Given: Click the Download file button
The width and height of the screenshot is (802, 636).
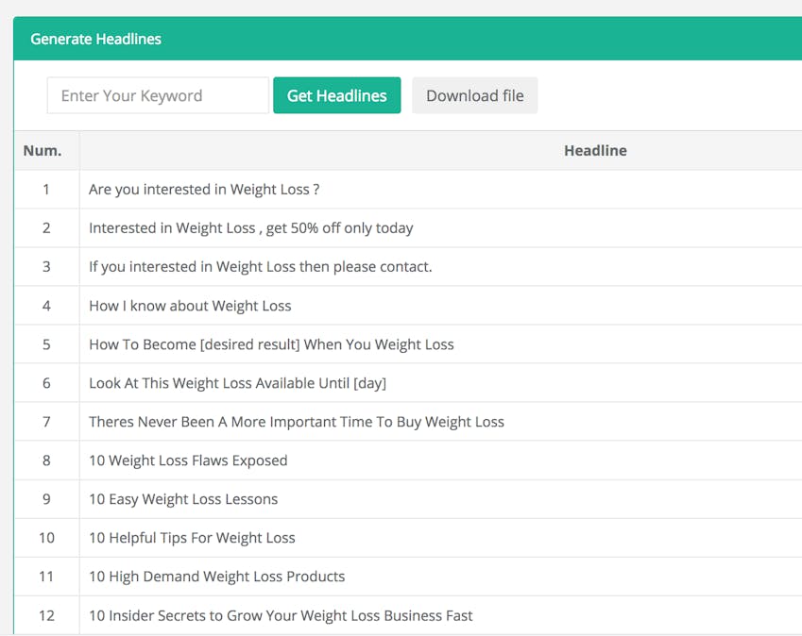Looking at the screenshot, I should (474, 95).
